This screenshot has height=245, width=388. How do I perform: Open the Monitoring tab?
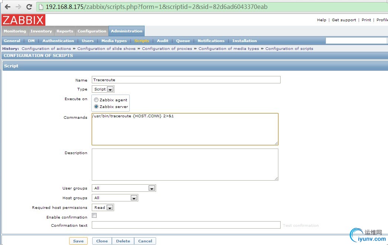pyautogui.click(x=15, y=31)
